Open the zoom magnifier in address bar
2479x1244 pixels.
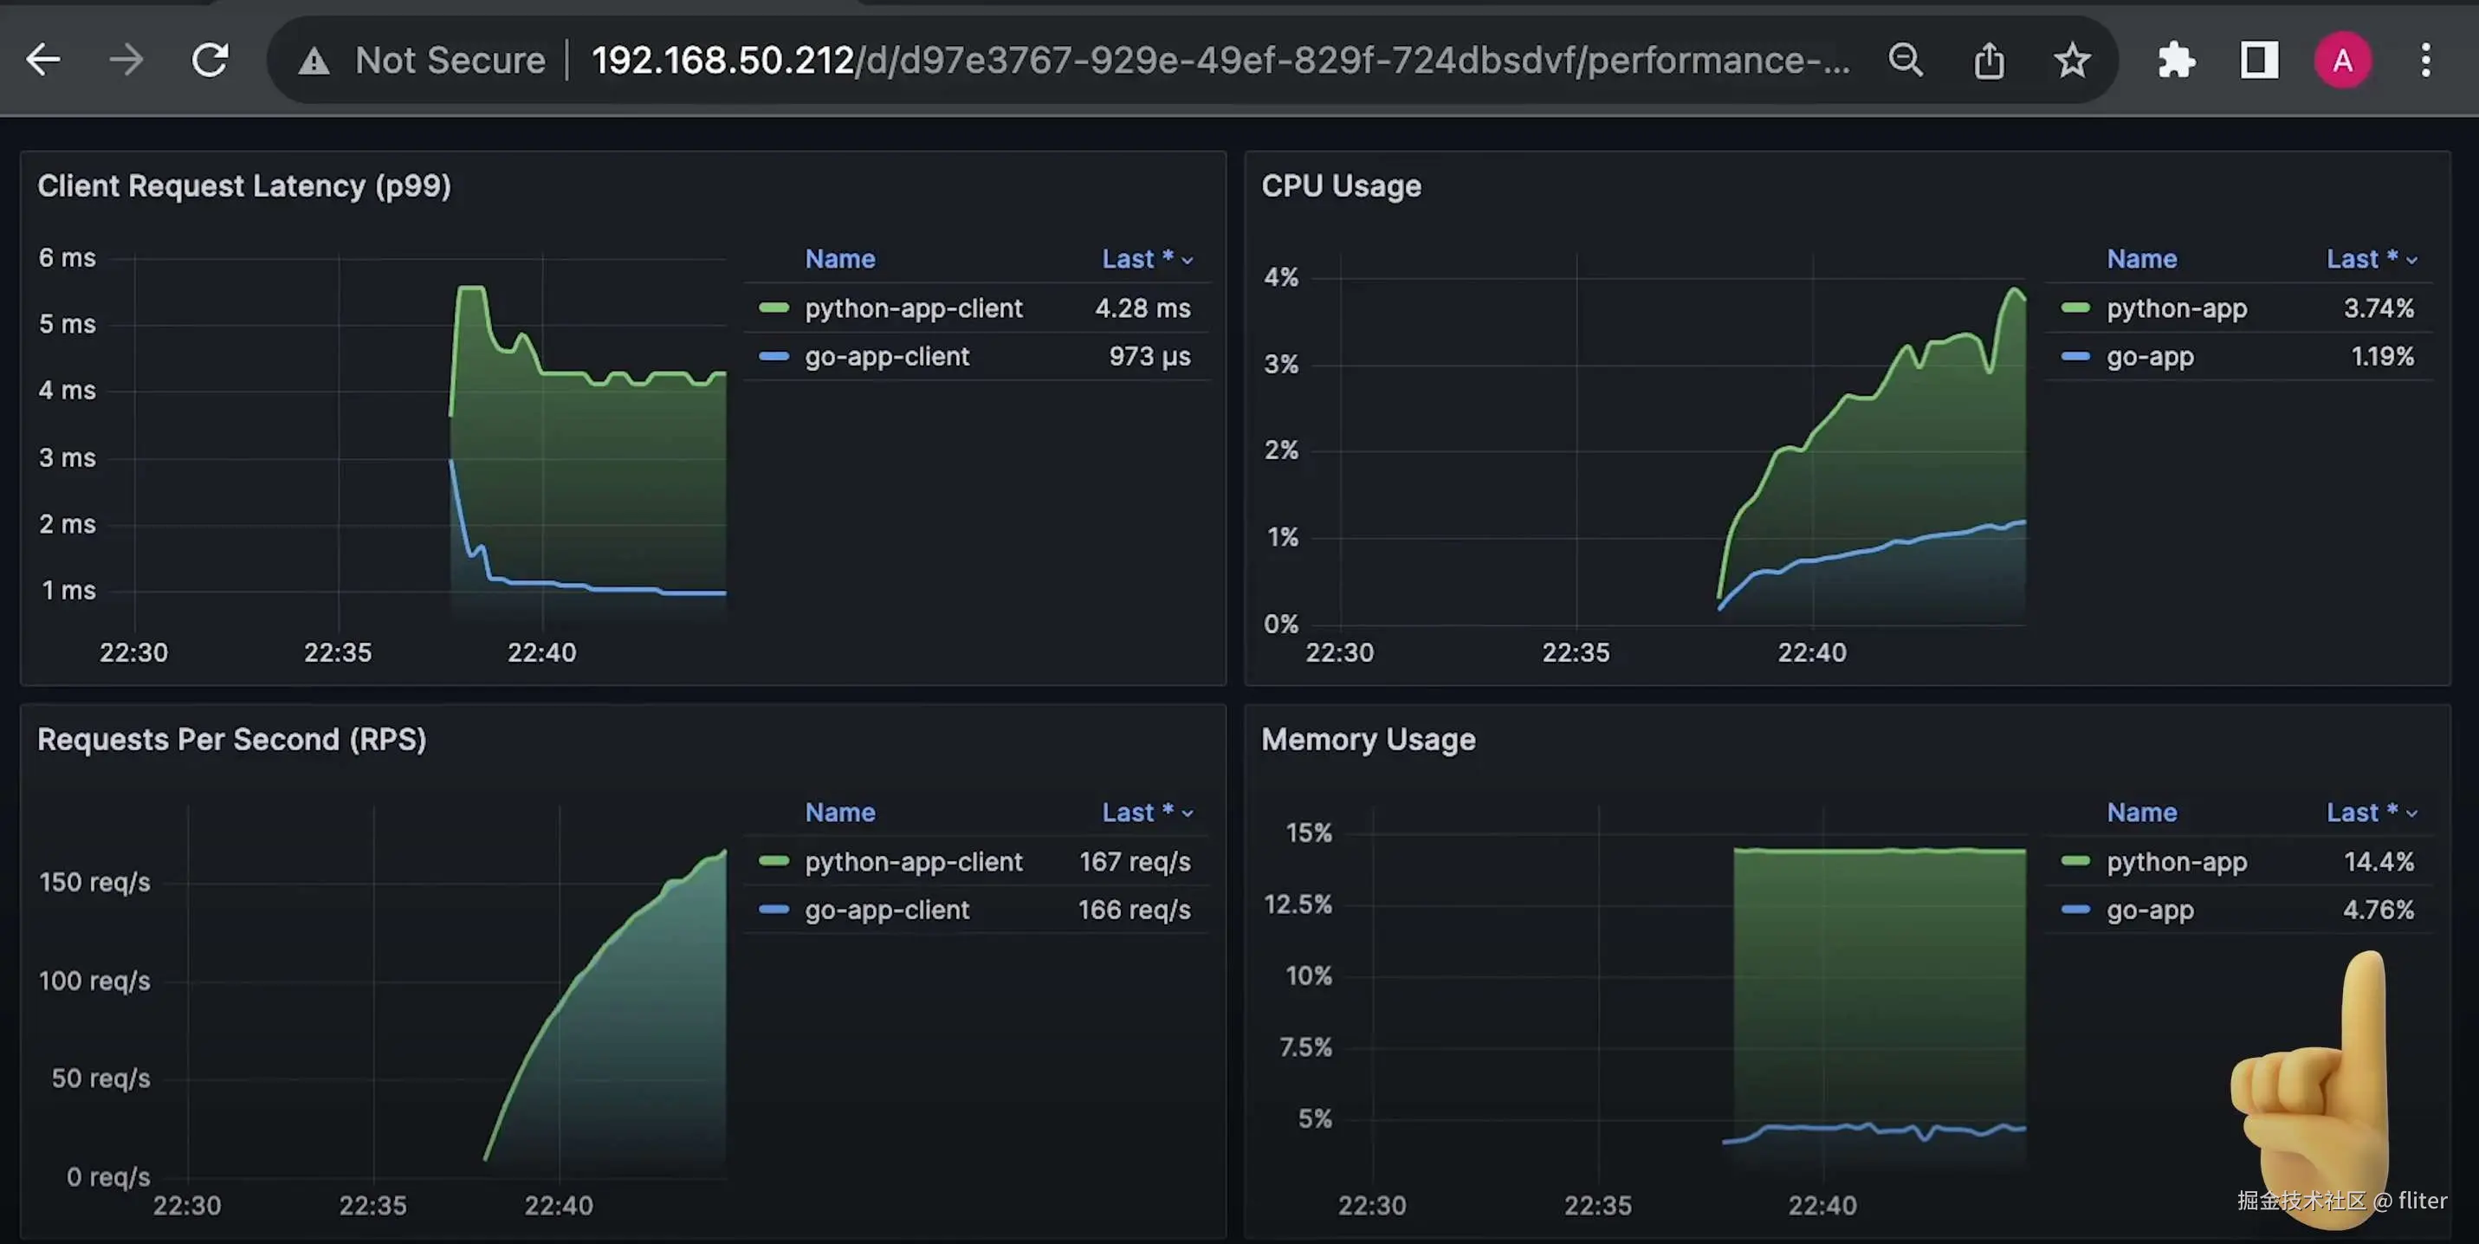pyautogui.click(x=1906, y=61)
